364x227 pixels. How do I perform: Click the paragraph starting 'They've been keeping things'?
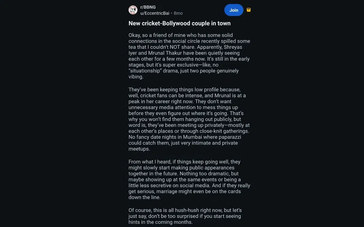click(x=189, y=119)
